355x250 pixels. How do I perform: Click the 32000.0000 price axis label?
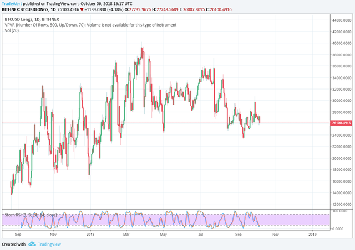click(342, 89)
